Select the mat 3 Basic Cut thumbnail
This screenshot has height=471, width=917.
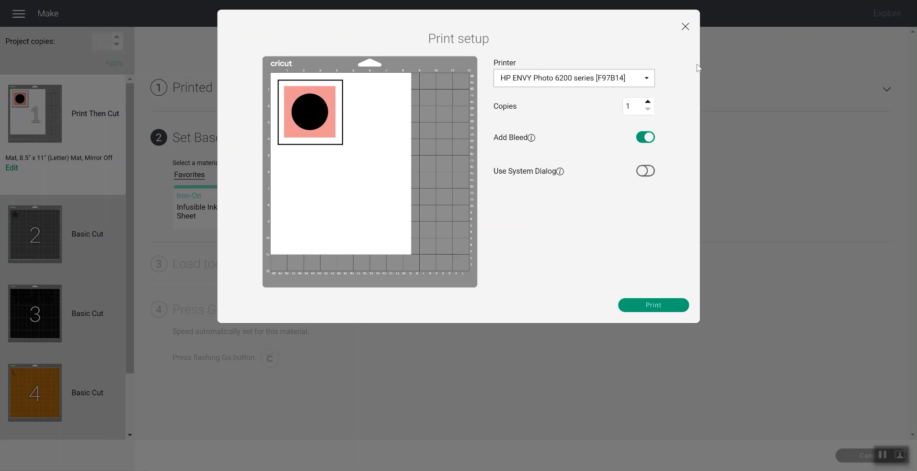coord(35,314)
